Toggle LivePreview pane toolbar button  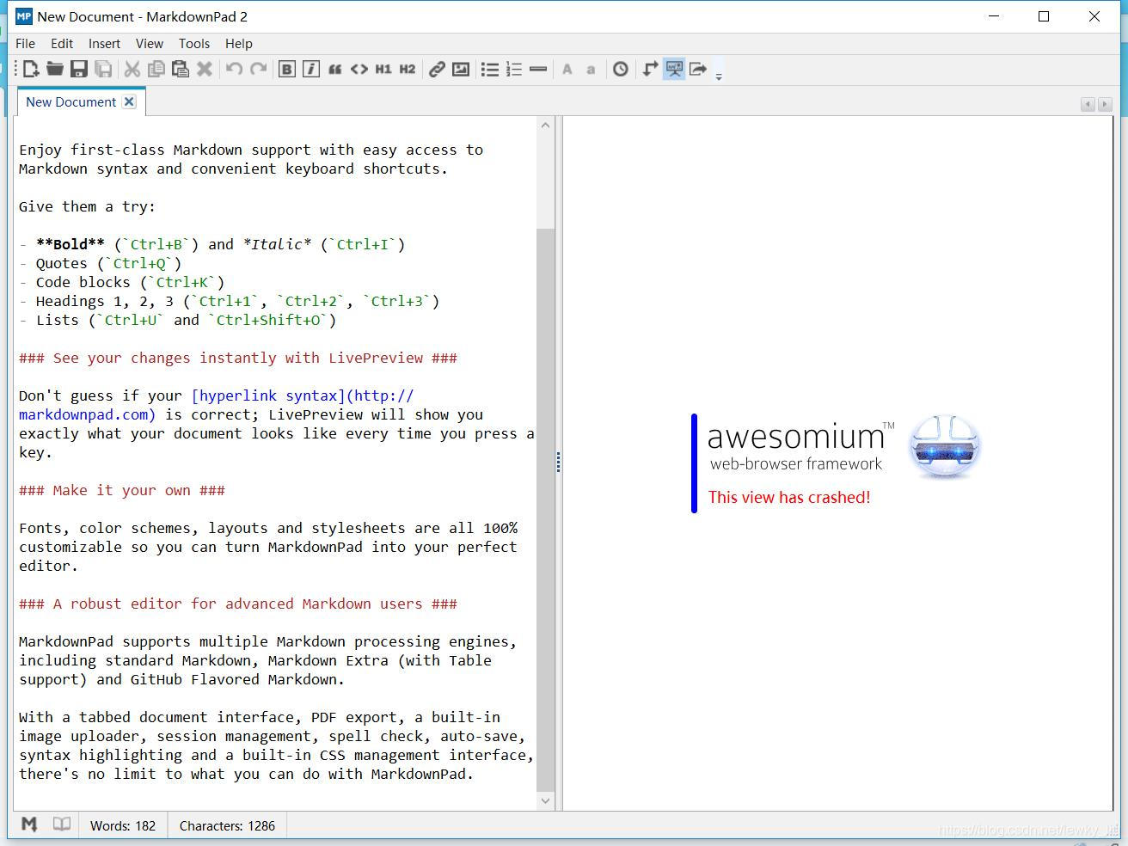click(674, 70)
